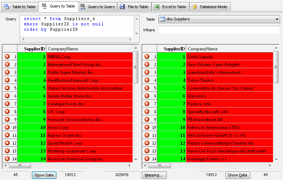Click error icon for Formaggi Fortini row
The image size is (283, 180).
tap(147, 159)
